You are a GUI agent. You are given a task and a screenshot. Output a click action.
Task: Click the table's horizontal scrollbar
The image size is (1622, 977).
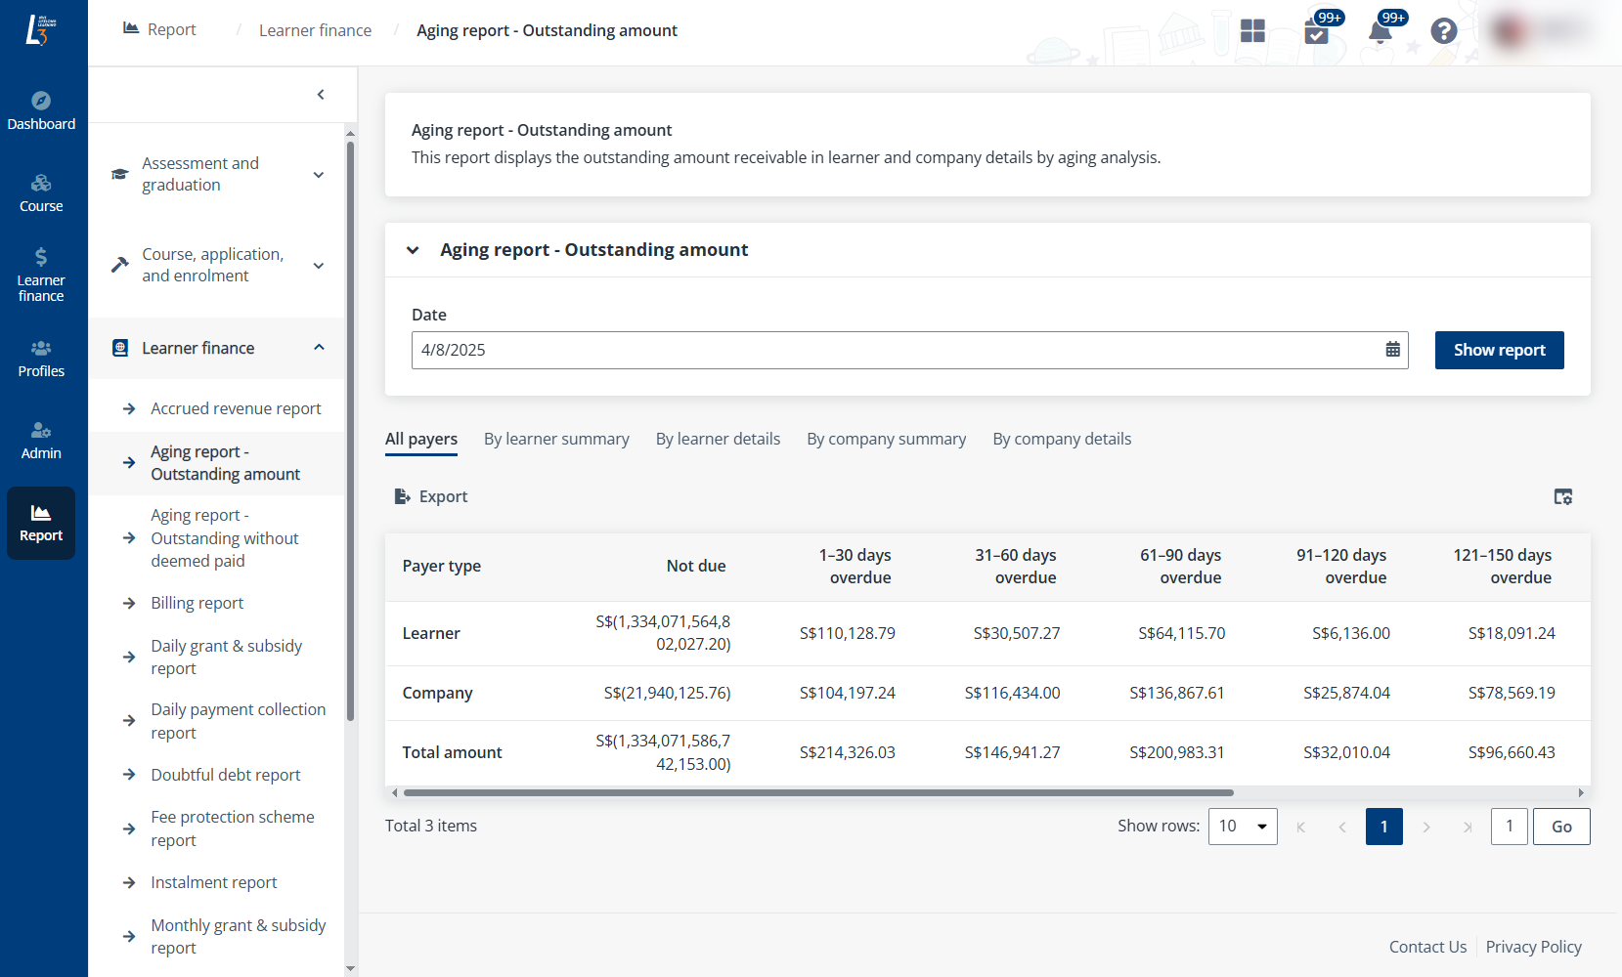click(x=817, y=793)
